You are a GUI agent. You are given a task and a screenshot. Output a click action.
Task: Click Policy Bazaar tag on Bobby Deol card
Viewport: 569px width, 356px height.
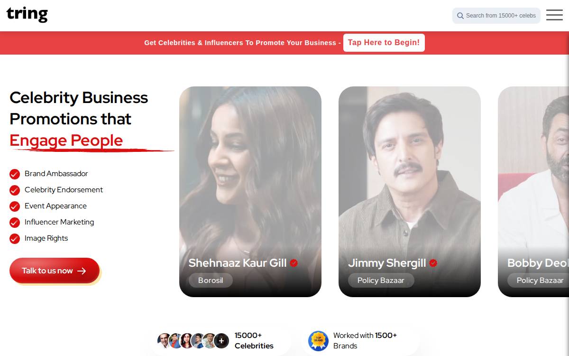tap(538, 281)
